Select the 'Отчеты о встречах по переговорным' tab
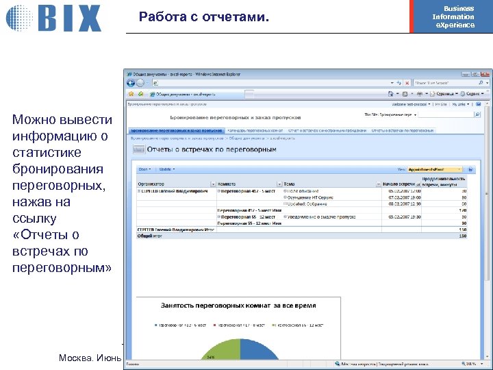The image size is (493, 370). (403, 131)
